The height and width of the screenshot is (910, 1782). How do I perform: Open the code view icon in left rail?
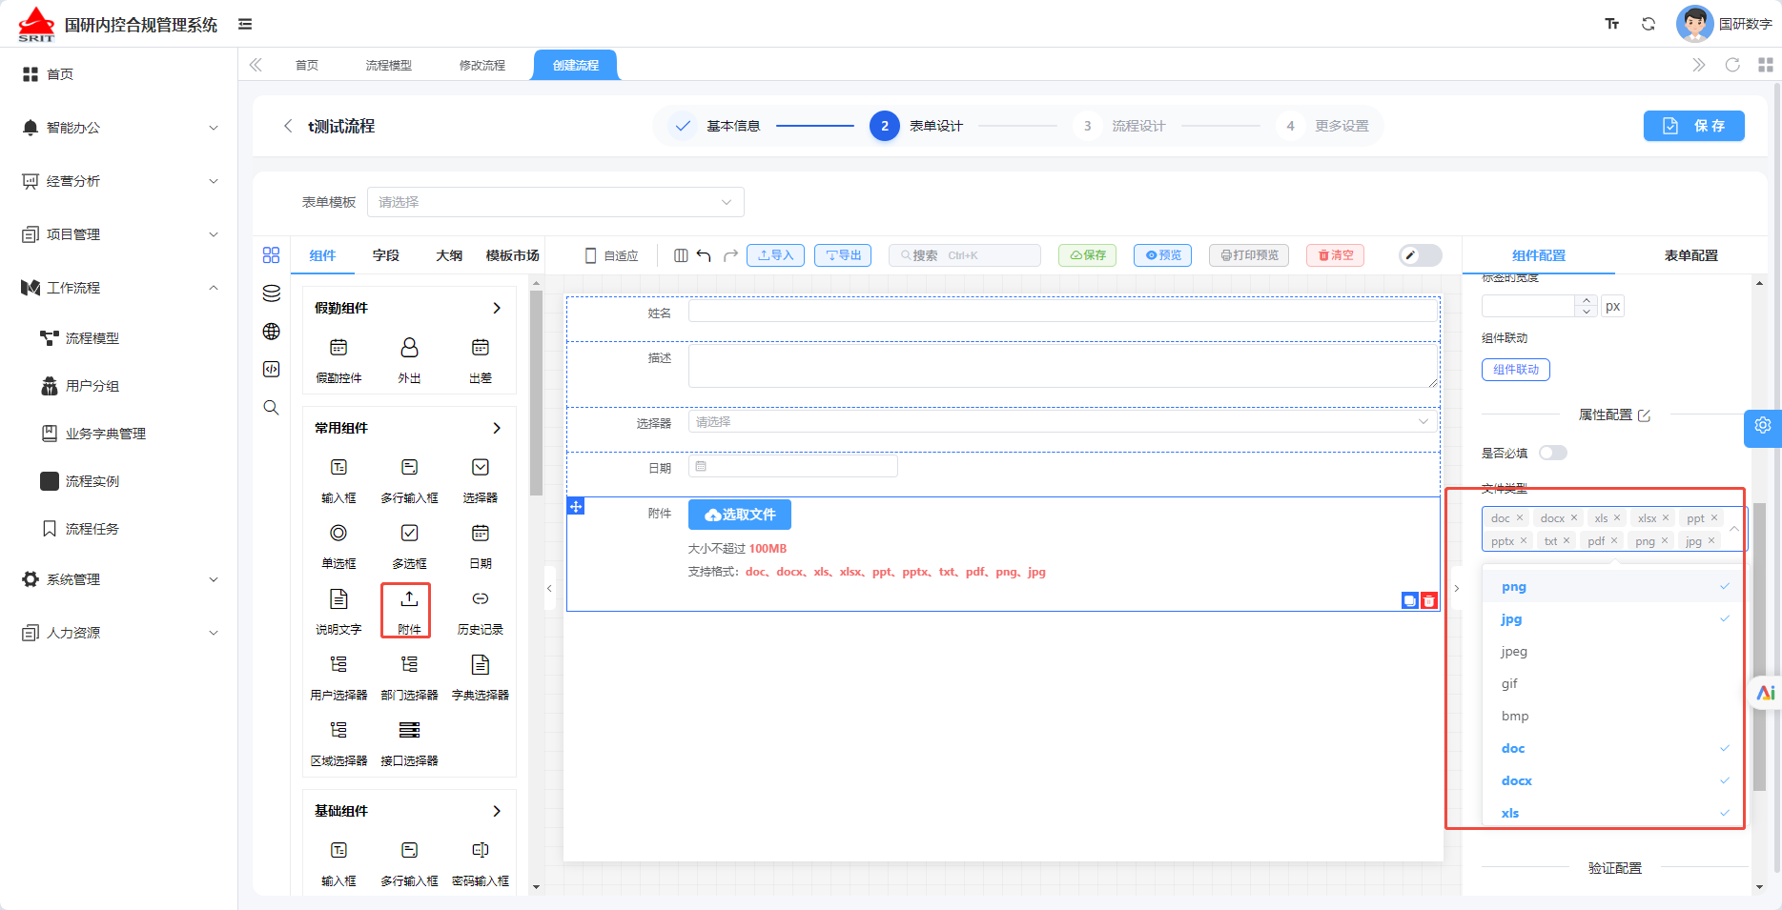click(x=271, y=369)
